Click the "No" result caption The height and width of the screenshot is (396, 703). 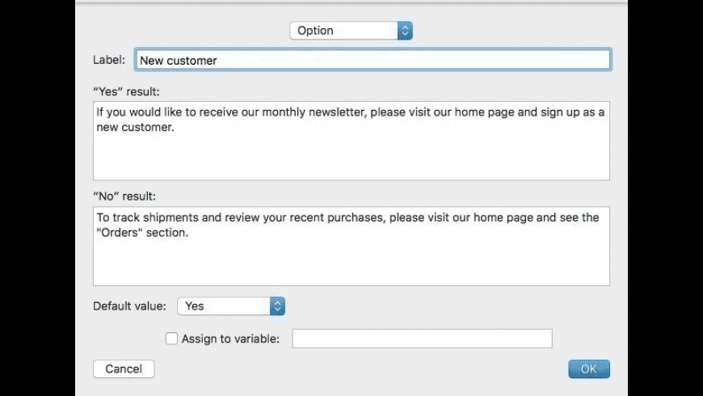coord(125,196)
